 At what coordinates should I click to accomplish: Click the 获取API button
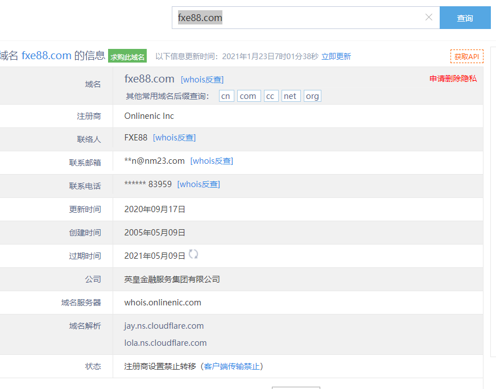[x=466, y=56]
